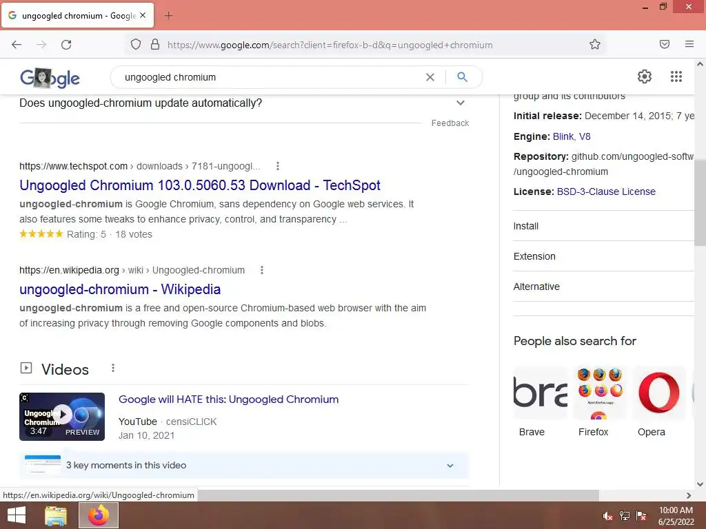Click the "Initial release" label
The image size is (706, 529).
[547, 116]
